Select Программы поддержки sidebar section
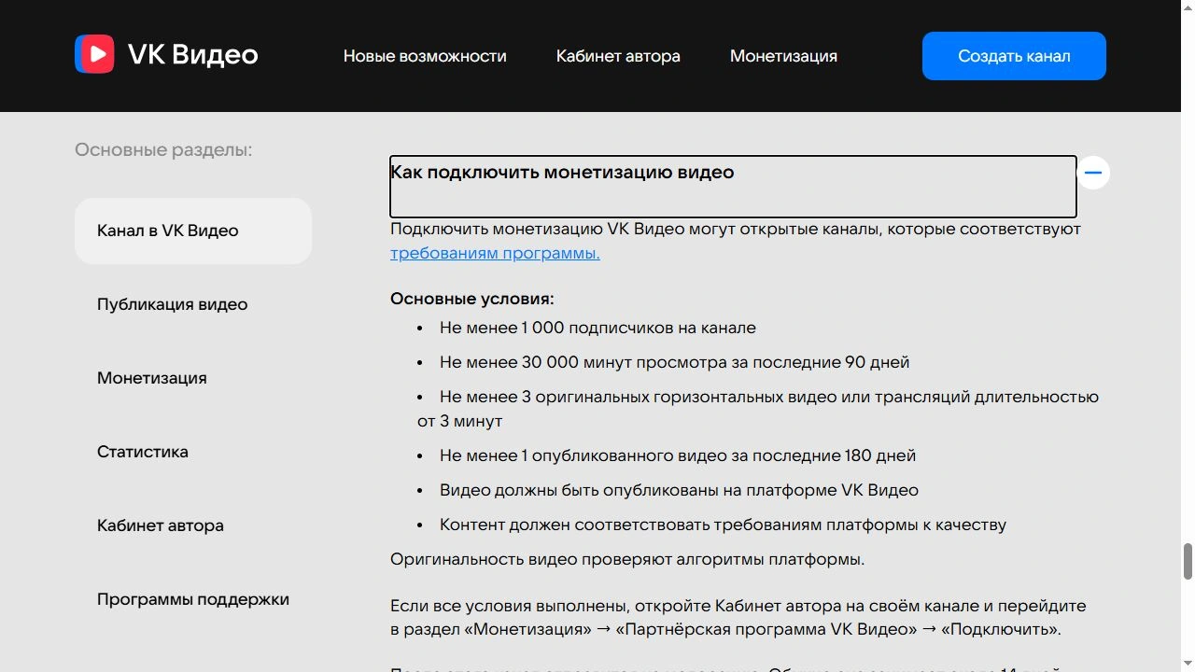1195x672 pixels. pyautogui.click(x=193, y=599)
